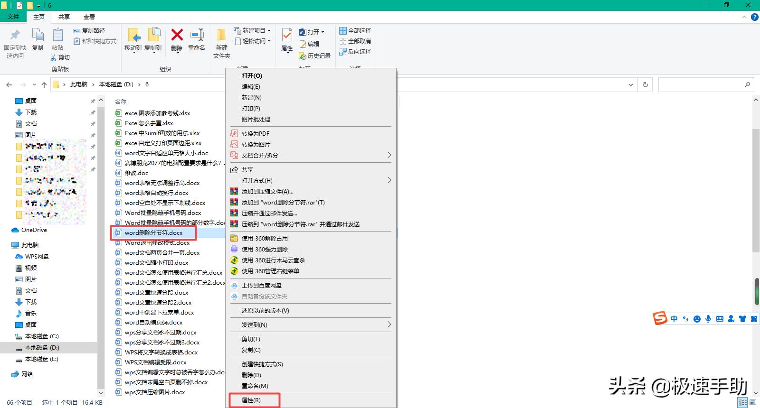Viewport: 760px width, 408px height.
Task: Click the Help question mark icon
Action: tap(754, 17)
